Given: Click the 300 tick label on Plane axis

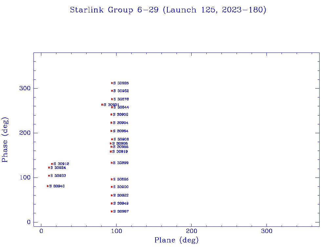Looking at the screenshot, I should (266, 231).
